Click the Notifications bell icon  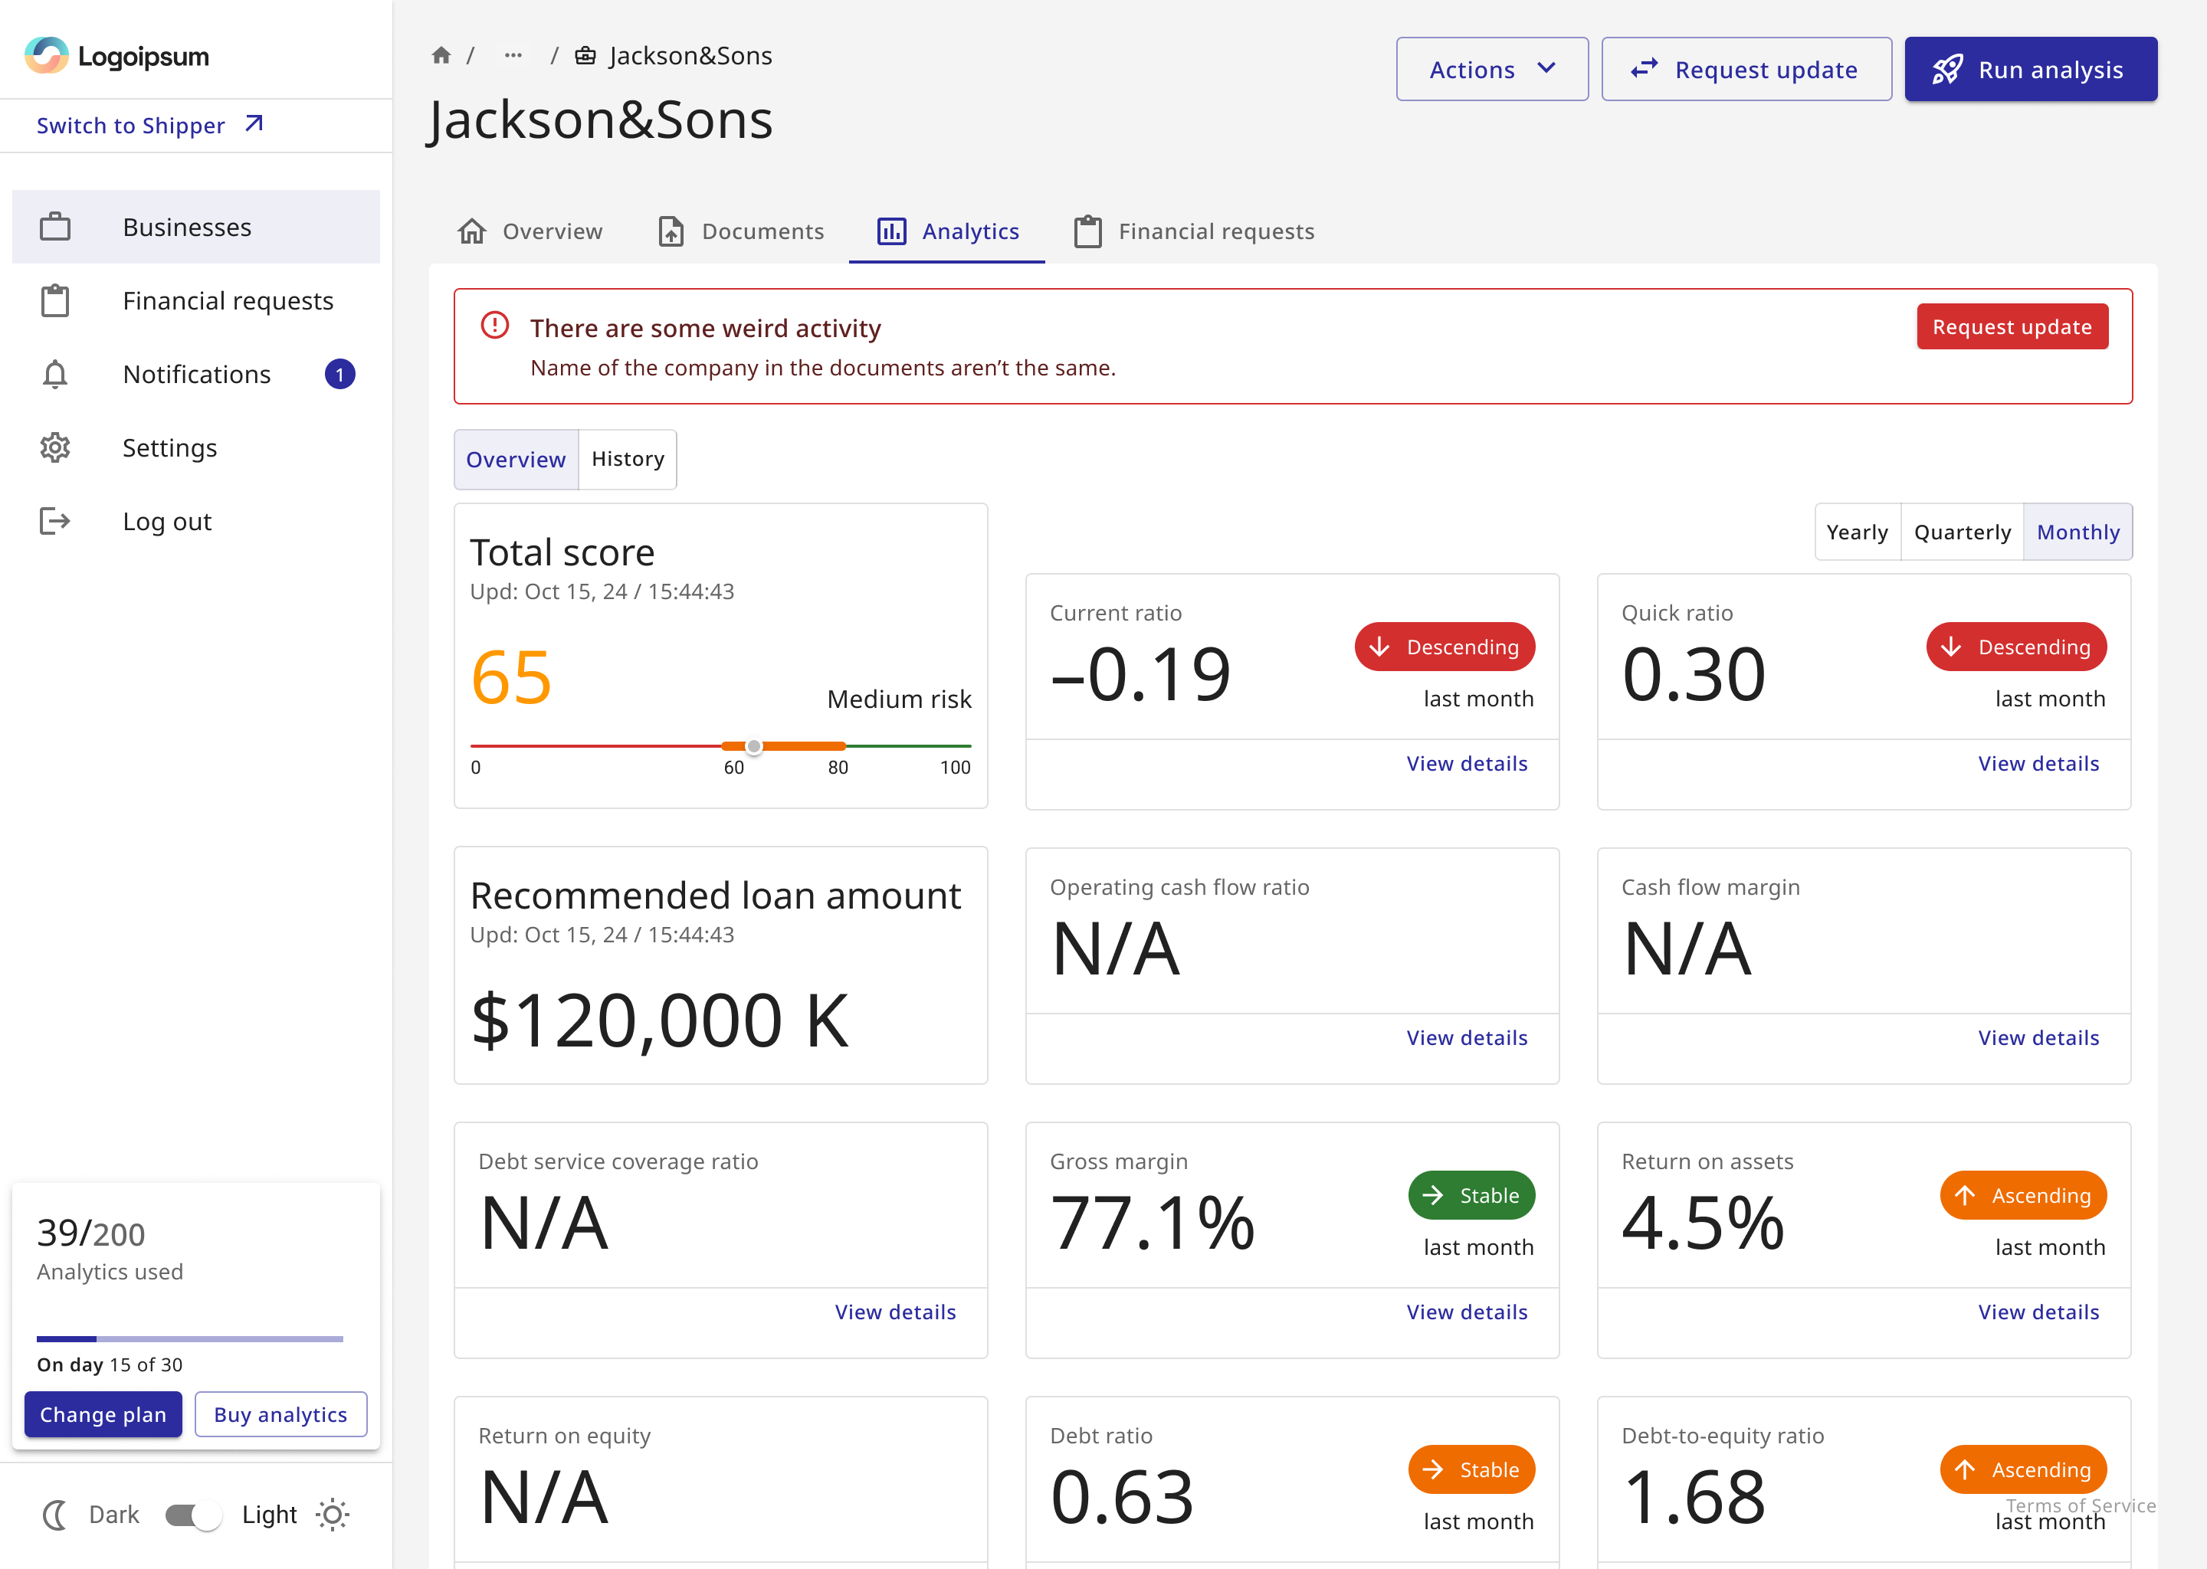55,374
